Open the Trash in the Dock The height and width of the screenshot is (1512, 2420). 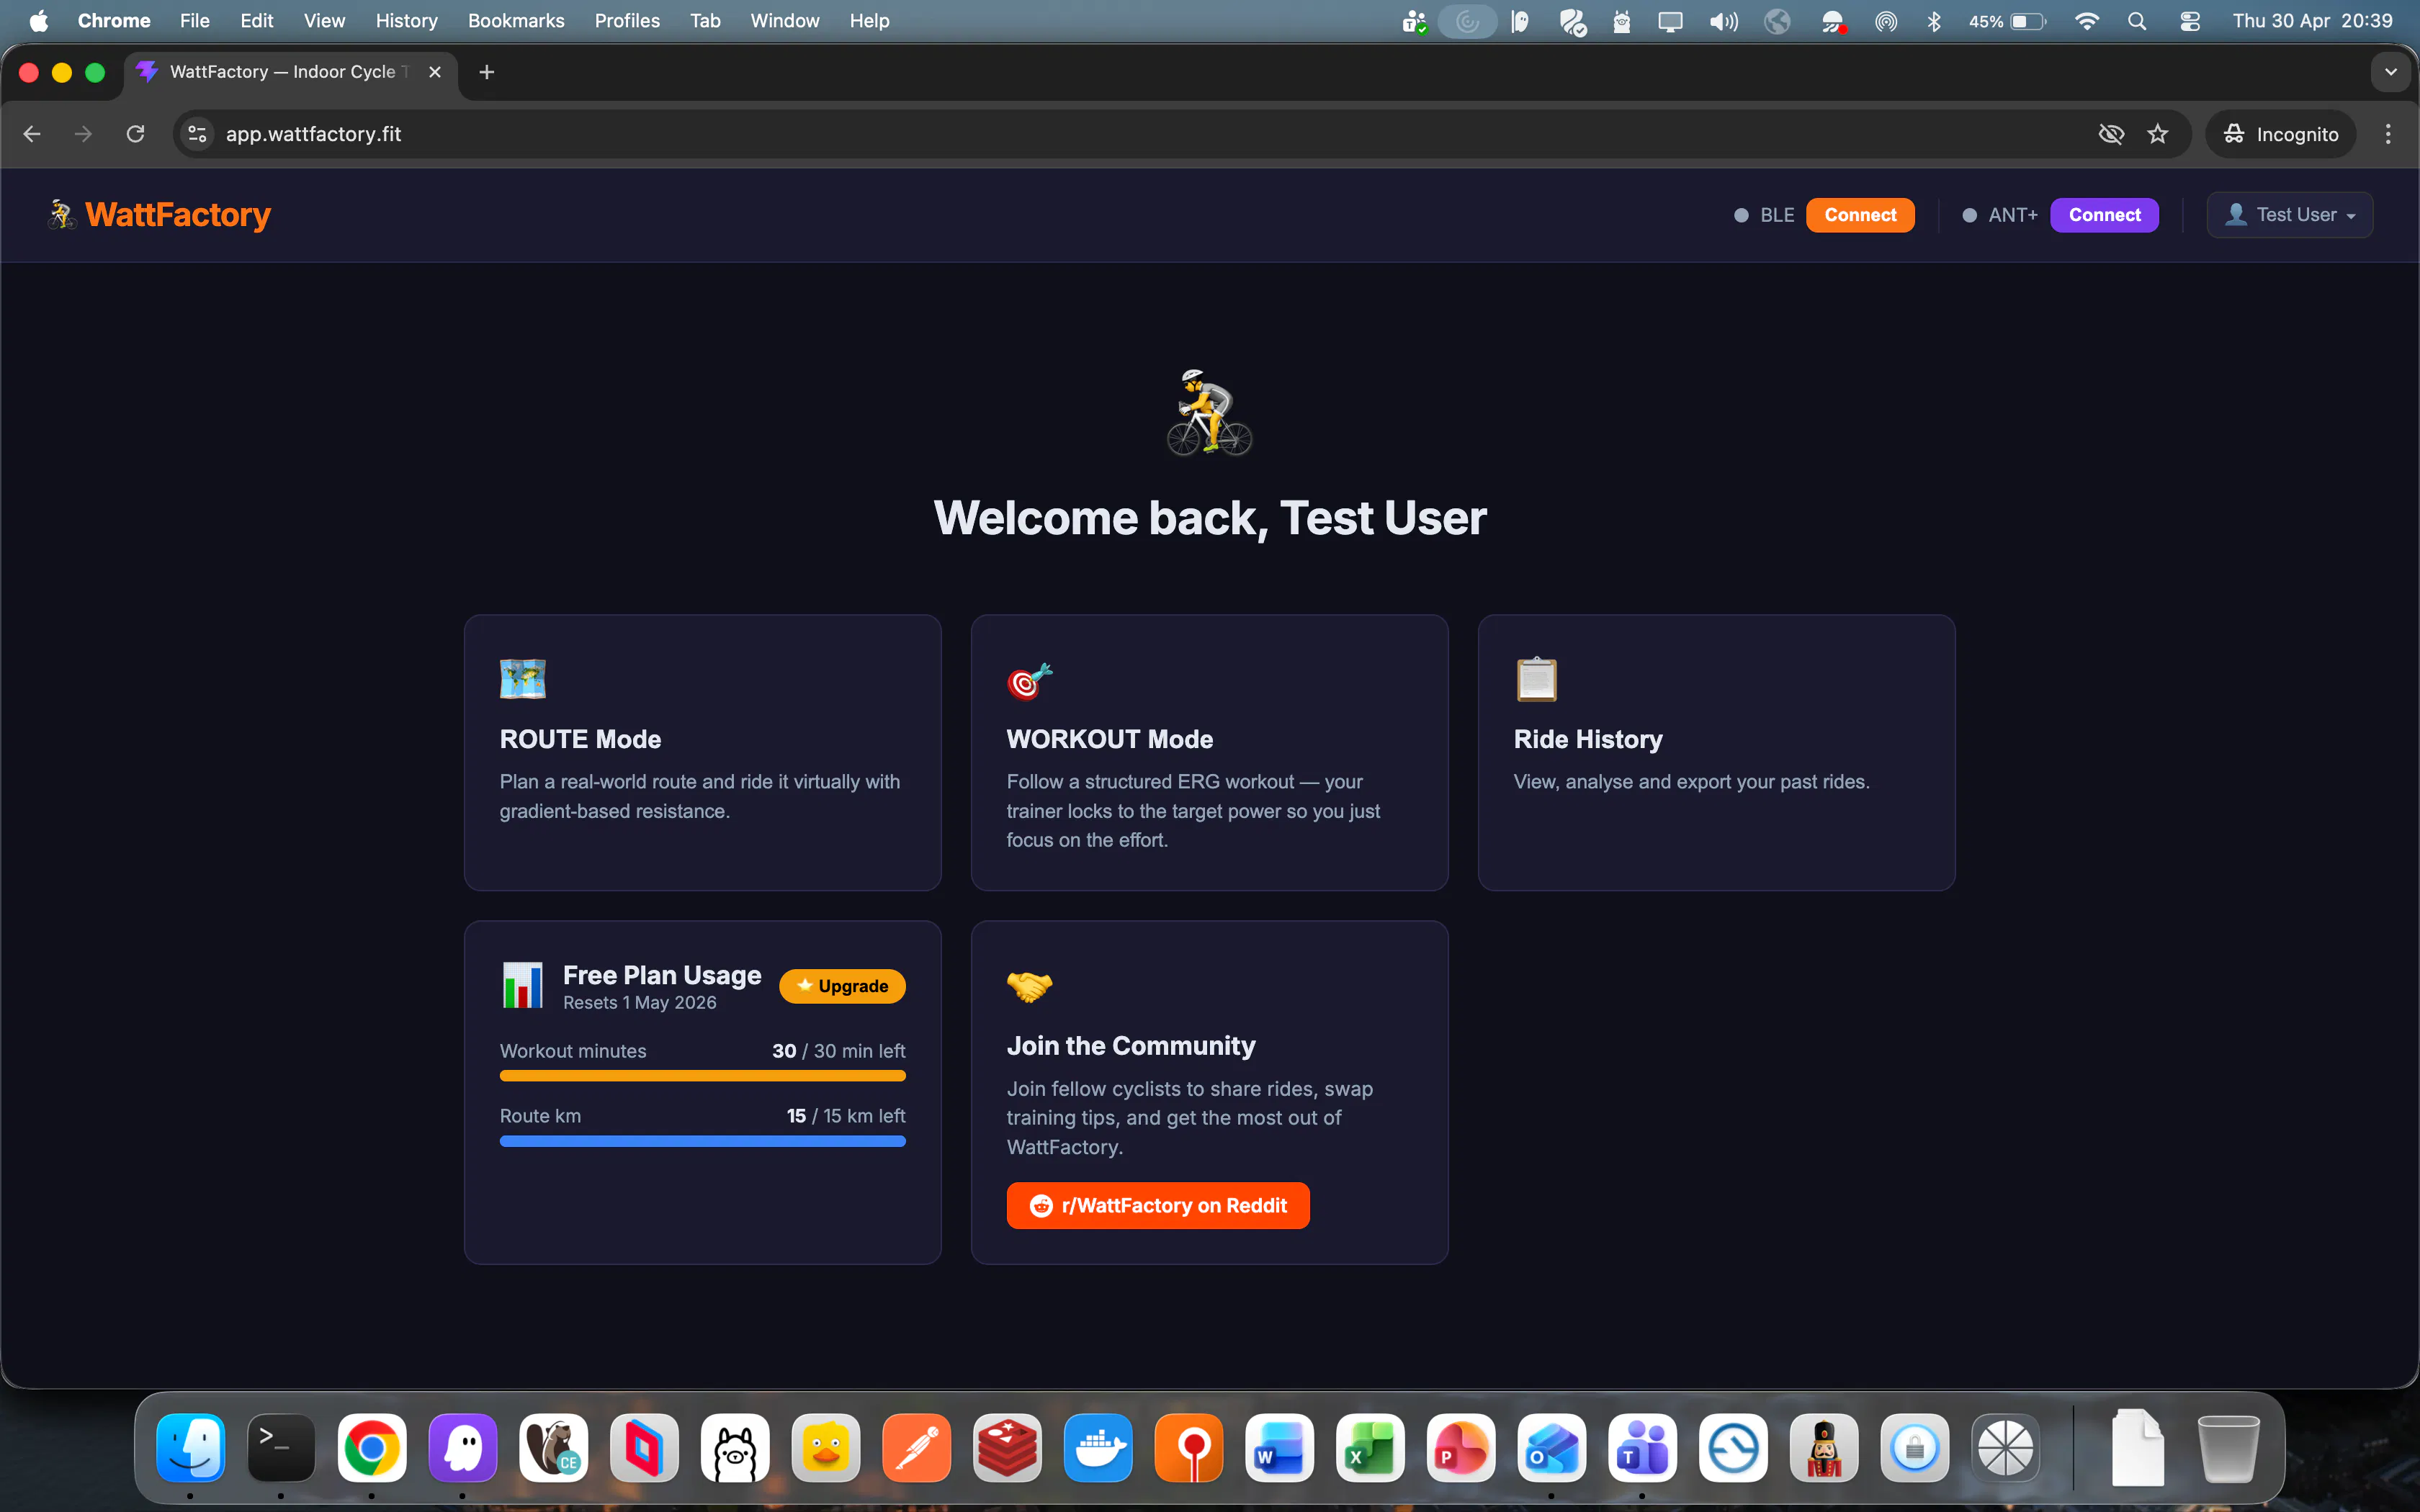pos(2228,1447)
